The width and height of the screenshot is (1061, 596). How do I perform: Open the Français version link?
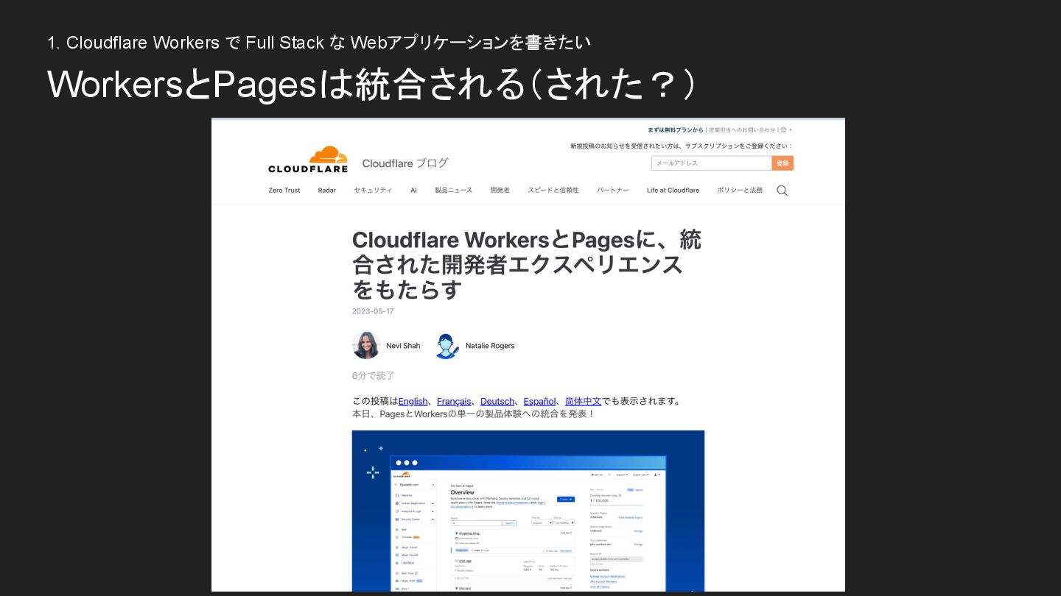(x=454, y=401)
